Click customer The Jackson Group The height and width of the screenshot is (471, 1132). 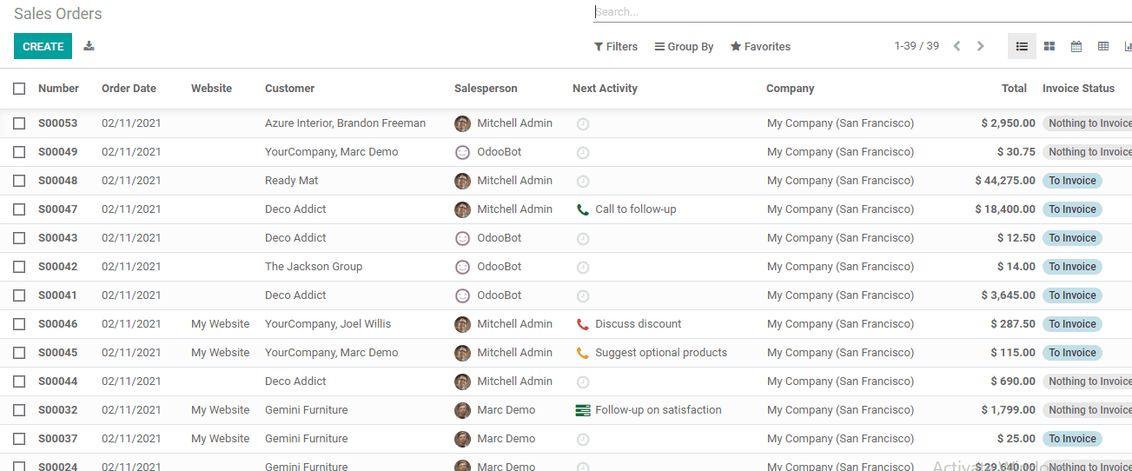(x=314, y=267)
